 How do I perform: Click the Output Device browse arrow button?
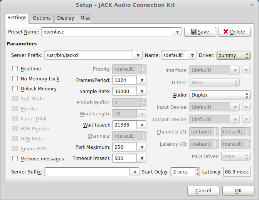pyautogui.click(x=246, y=119)
